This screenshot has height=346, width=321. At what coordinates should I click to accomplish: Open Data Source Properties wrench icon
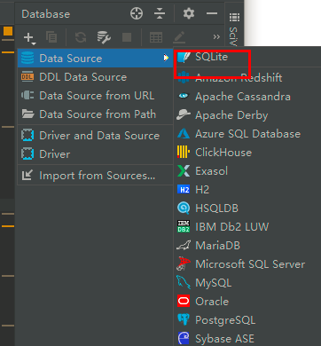[104, 37]
